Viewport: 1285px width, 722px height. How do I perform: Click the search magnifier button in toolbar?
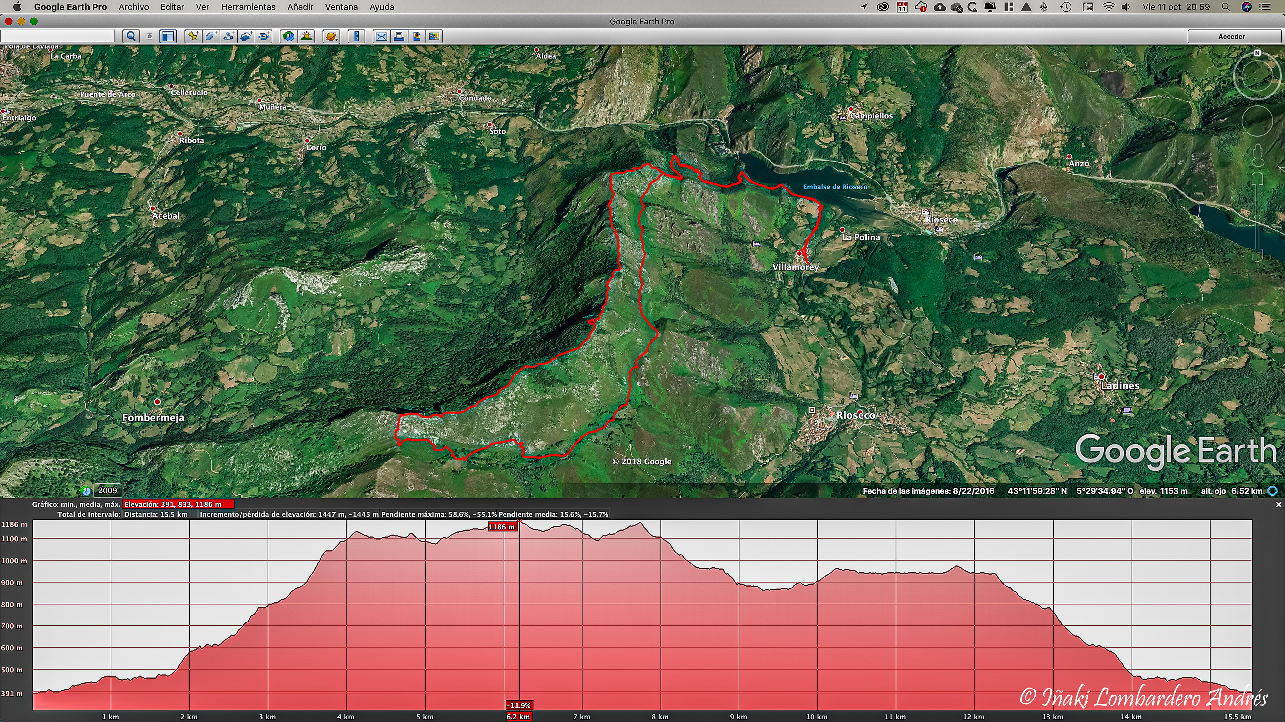[x=131, y=36]
